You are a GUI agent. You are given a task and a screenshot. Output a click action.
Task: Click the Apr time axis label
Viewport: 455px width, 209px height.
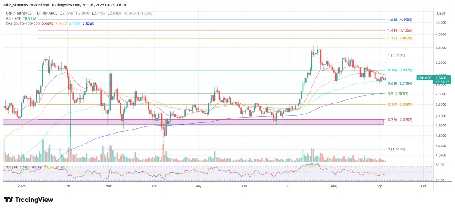154,185
